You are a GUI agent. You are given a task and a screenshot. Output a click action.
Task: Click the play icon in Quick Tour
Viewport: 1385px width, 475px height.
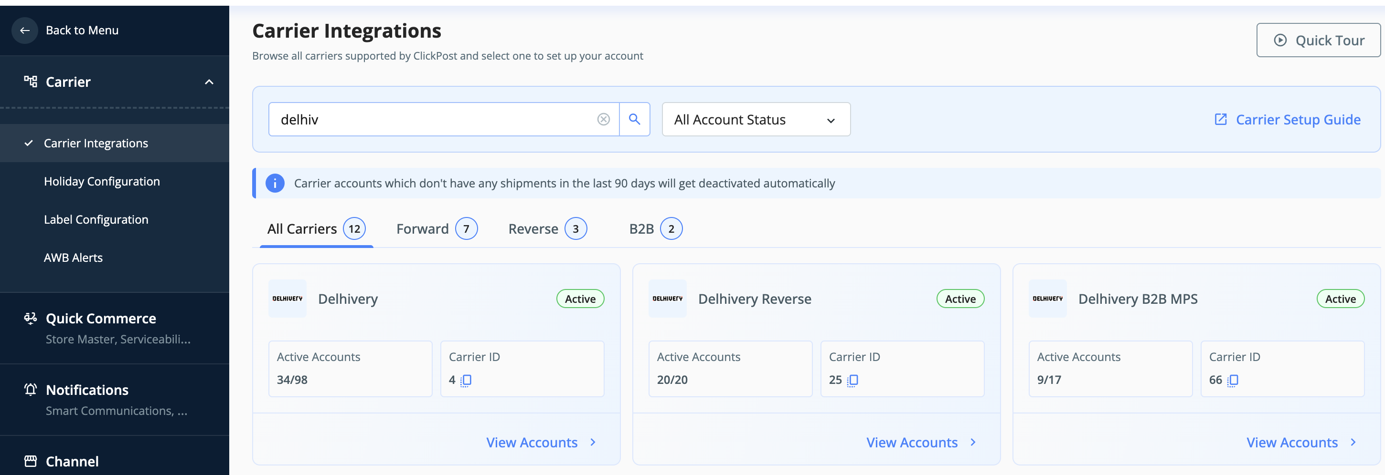point(1280,40)
